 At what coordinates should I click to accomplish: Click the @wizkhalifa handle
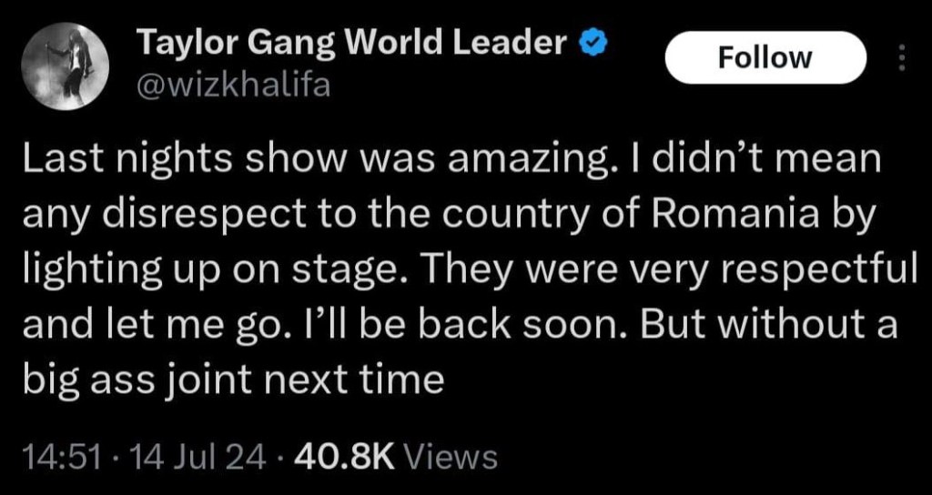(x=233, y=86)
